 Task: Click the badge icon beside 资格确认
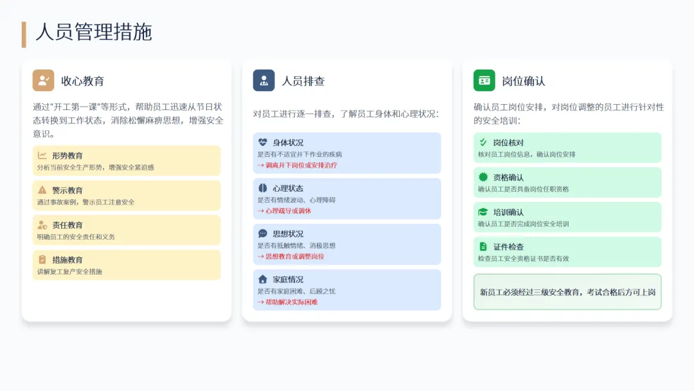(x=483, y=177)
